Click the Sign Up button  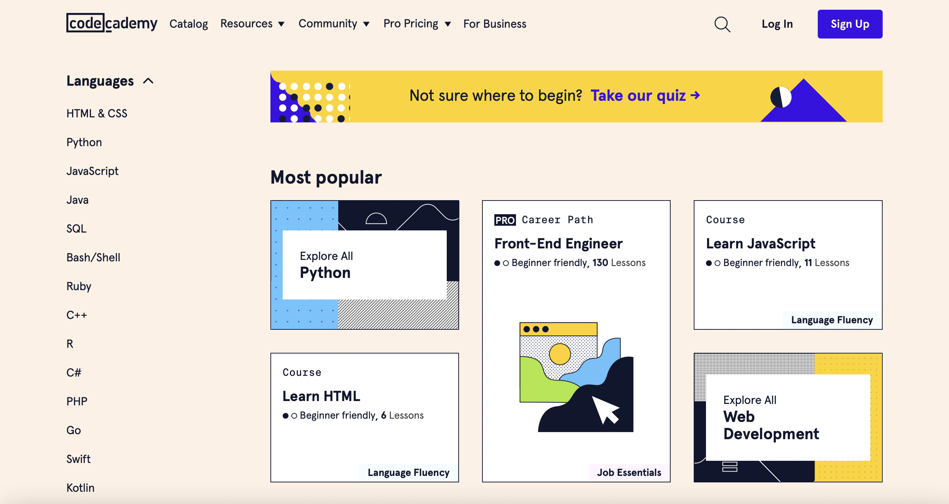[x=850, y=24]
